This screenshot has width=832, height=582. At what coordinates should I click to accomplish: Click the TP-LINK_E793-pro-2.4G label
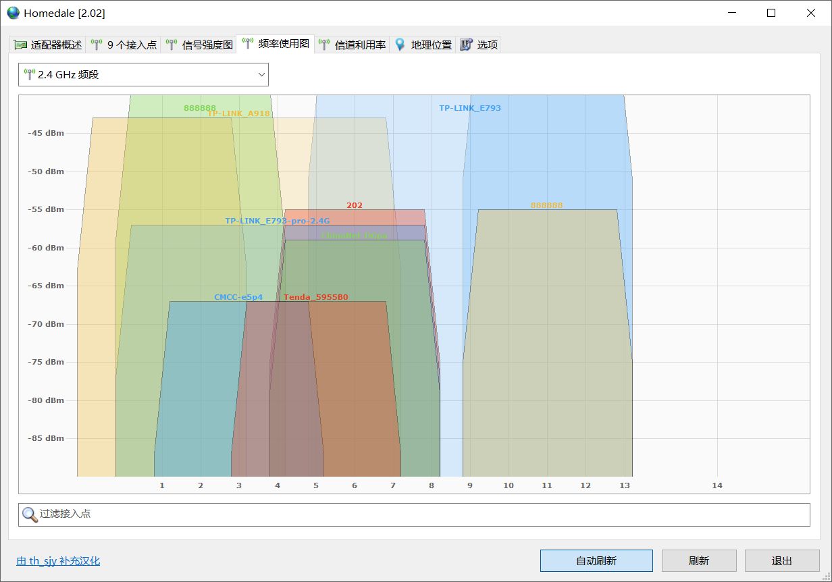pyautogui.click(x=278, y=221)
